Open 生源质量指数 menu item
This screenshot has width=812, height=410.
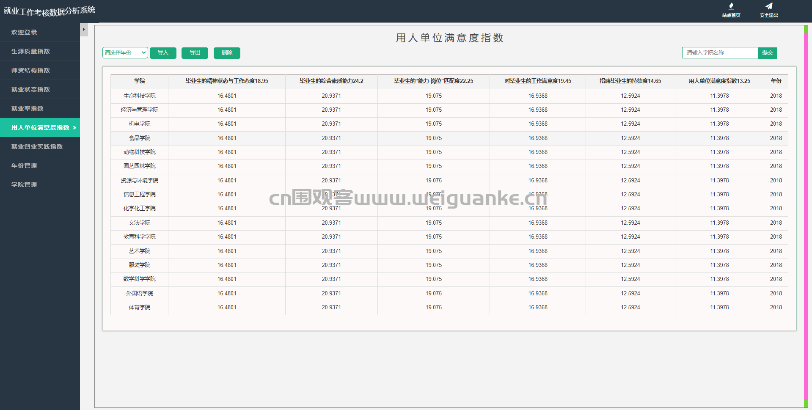tap(40, 51)
